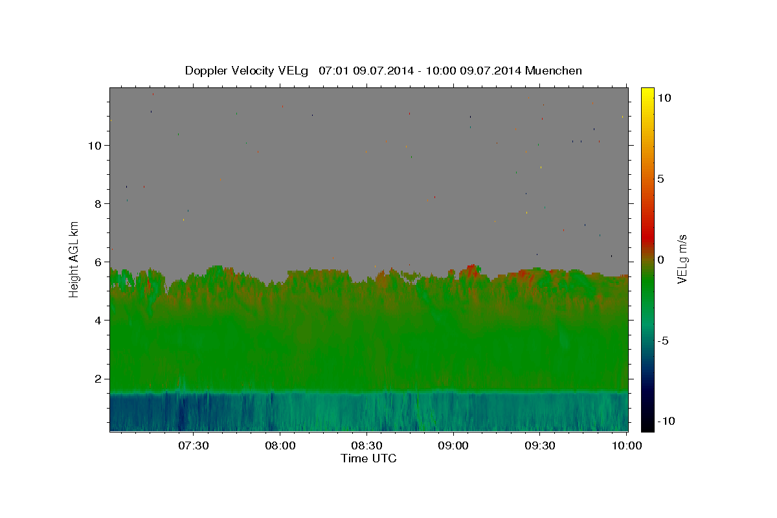Select the 08:30 time axis label
Image resolution: width=777 pixels, height=518 pixels.
[x=366, y=445]
